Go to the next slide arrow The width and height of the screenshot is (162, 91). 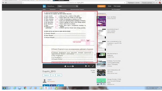coord(73,66)
